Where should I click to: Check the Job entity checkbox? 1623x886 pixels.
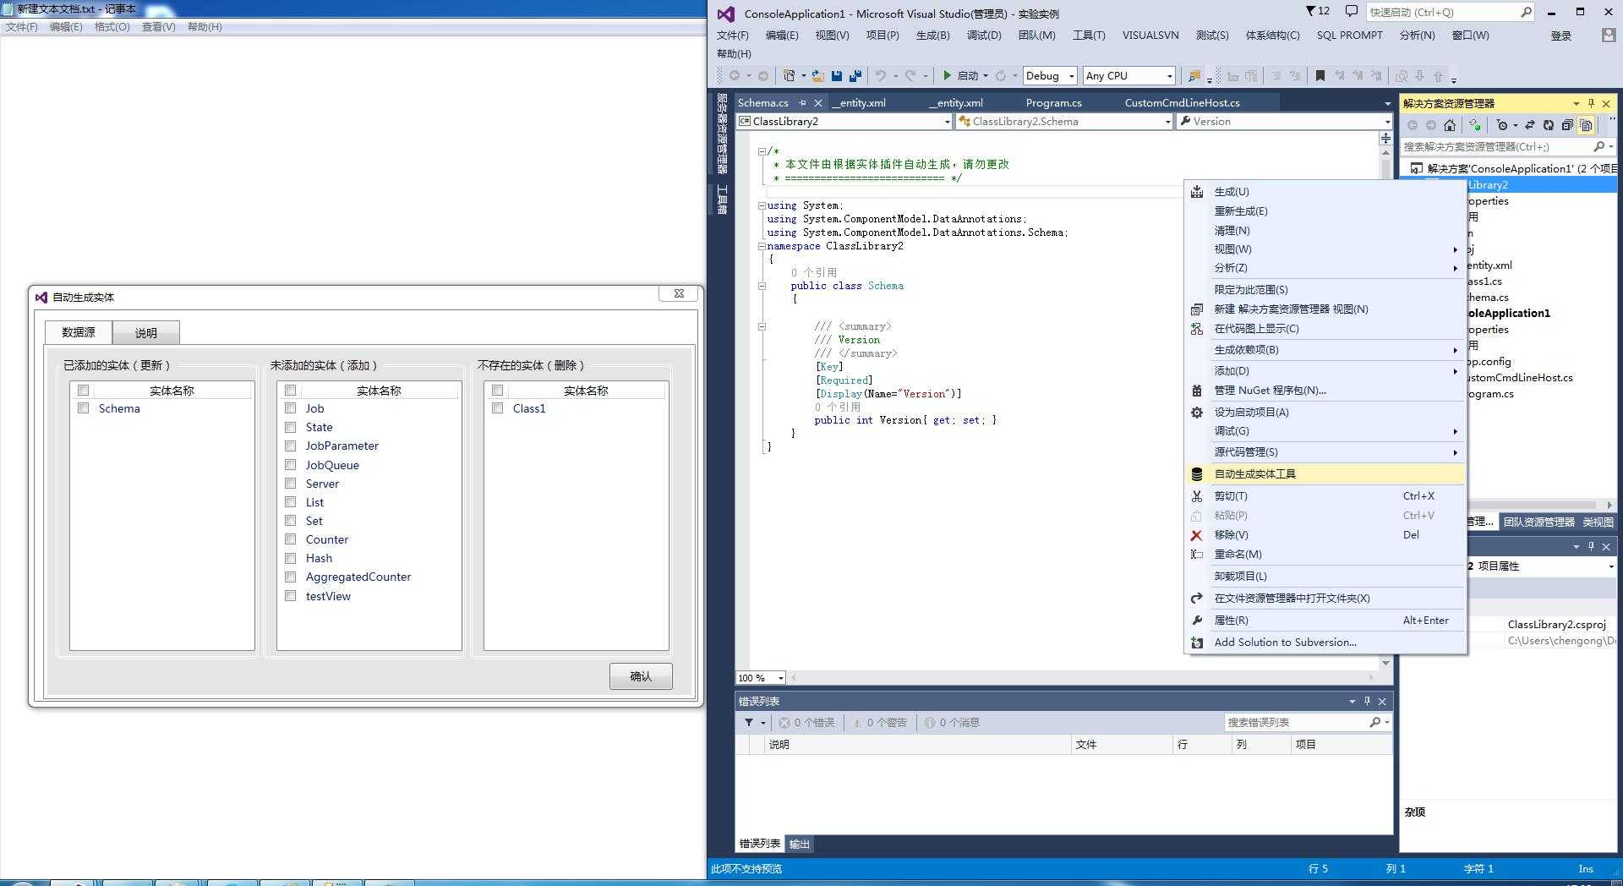click(290, 408)
